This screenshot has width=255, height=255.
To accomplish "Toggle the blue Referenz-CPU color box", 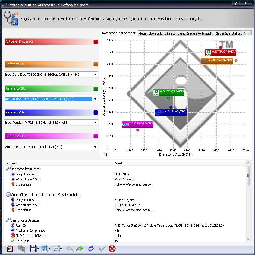I will 96,112.
